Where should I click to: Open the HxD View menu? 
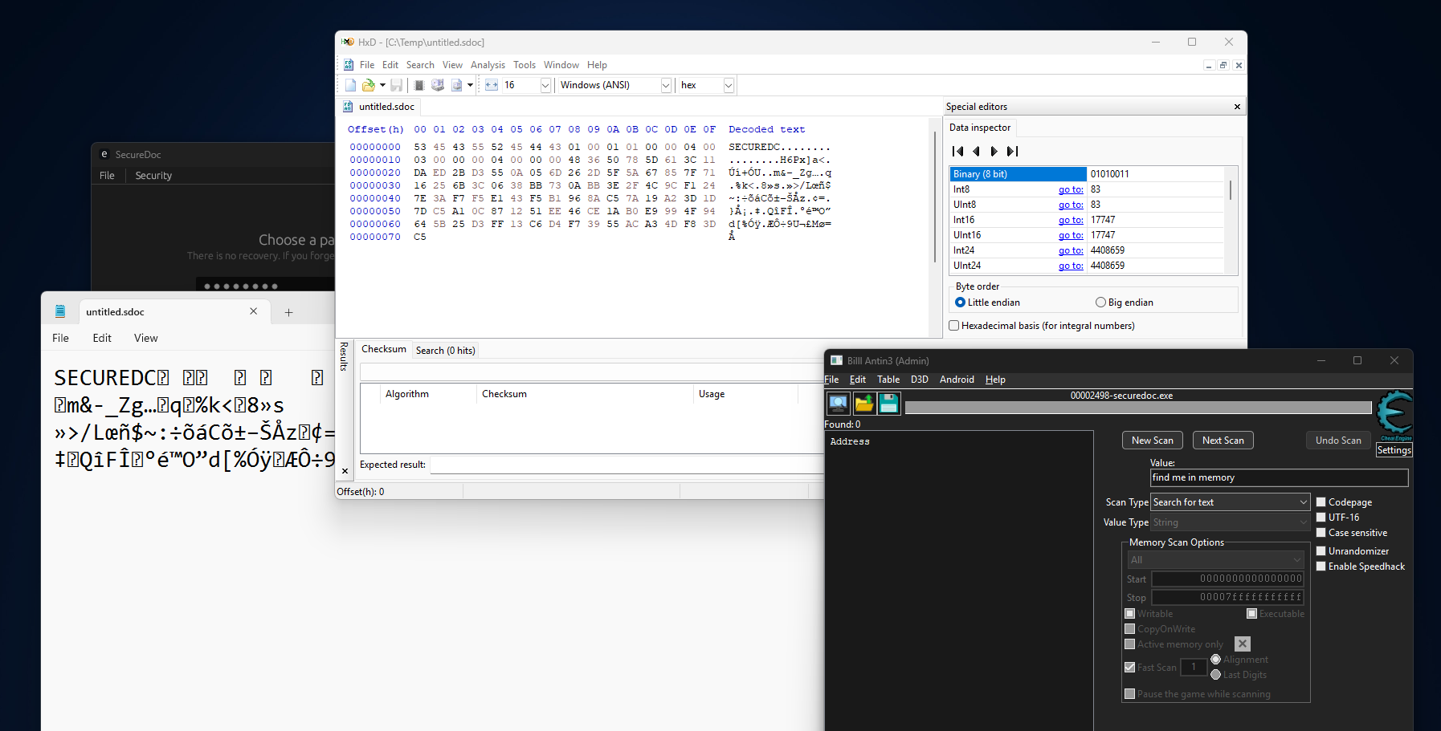[x=452, y=65]
